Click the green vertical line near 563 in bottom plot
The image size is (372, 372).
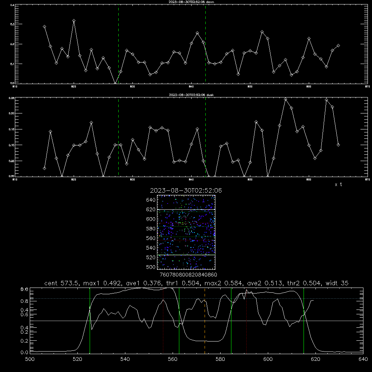179,320
